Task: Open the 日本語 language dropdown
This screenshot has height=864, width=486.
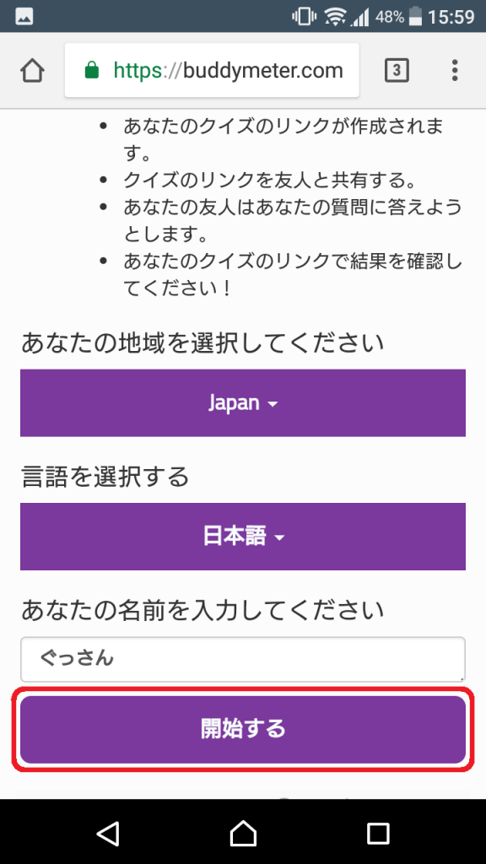Action: [243, 537]
